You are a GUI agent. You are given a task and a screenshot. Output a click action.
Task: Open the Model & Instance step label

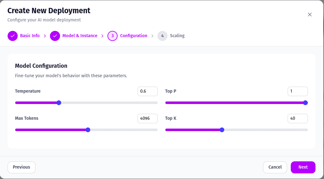tap(80, 36)
